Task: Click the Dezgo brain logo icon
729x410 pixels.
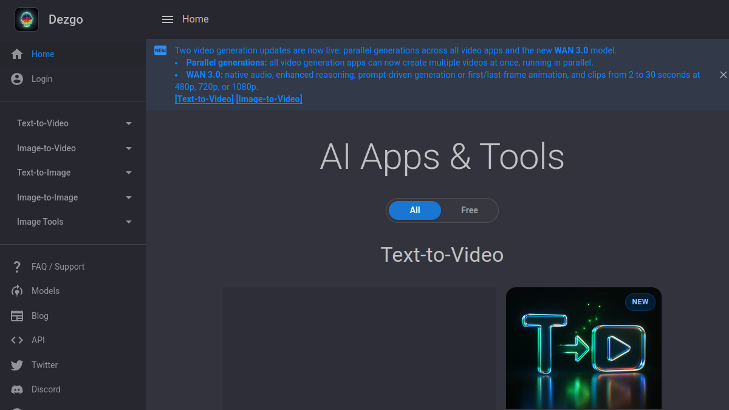Action: [27, 19]
